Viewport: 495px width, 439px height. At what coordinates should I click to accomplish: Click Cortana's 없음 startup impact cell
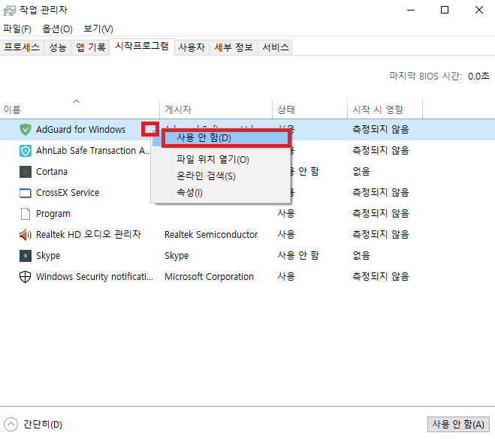(x=361, y=172)
